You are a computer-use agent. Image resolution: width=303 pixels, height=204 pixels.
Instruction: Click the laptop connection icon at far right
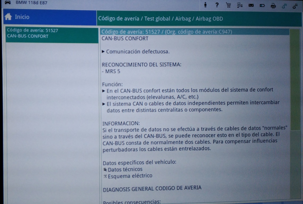(295, 5)
